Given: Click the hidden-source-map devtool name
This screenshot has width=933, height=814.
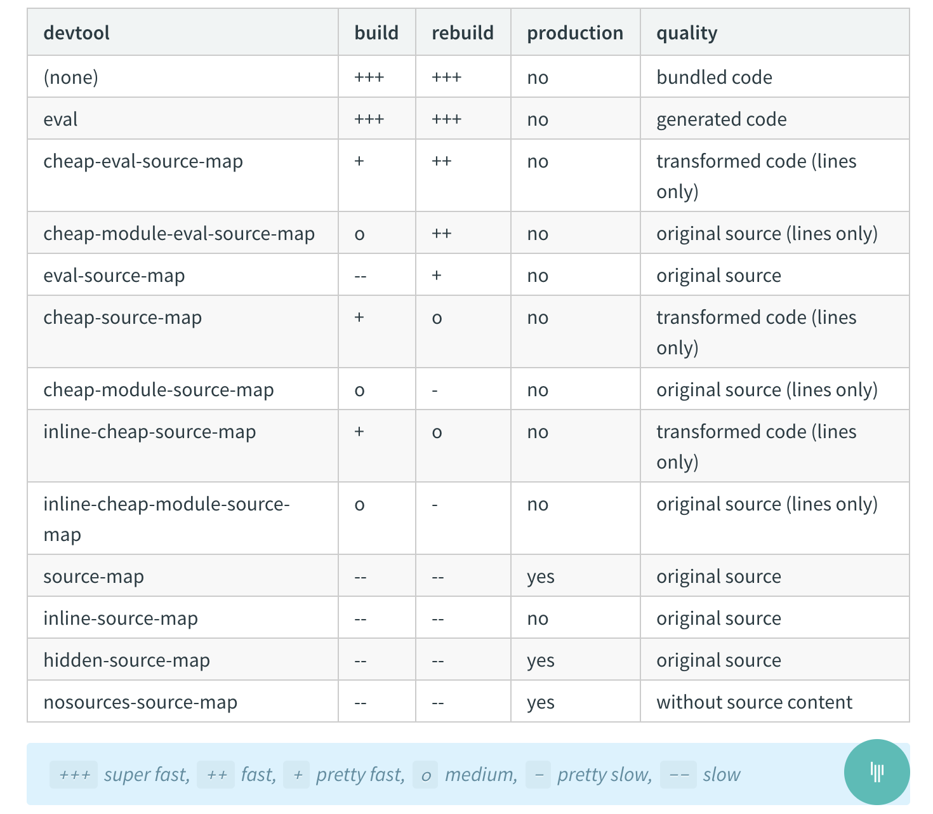Looking at the screenshot, I should [x=126, y=660].
